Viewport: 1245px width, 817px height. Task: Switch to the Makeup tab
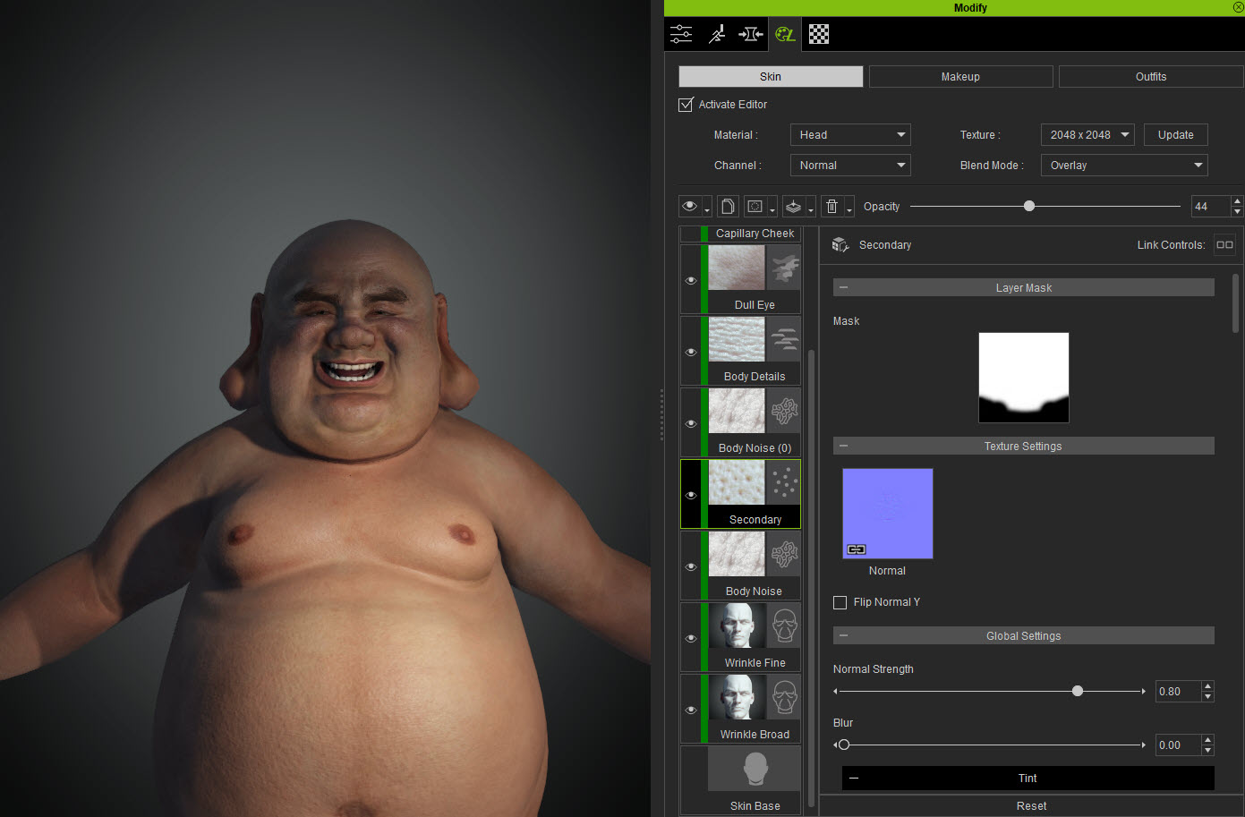(960, 76)
